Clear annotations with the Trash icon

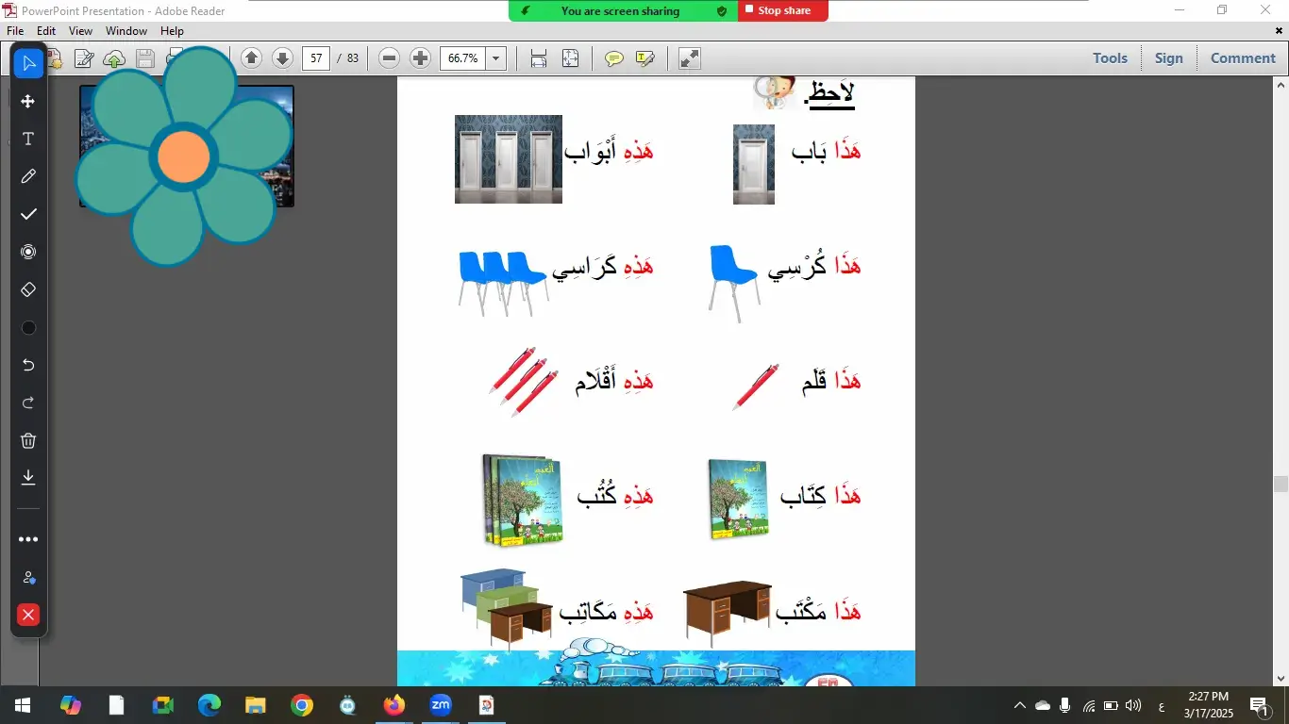coord(27,440)
